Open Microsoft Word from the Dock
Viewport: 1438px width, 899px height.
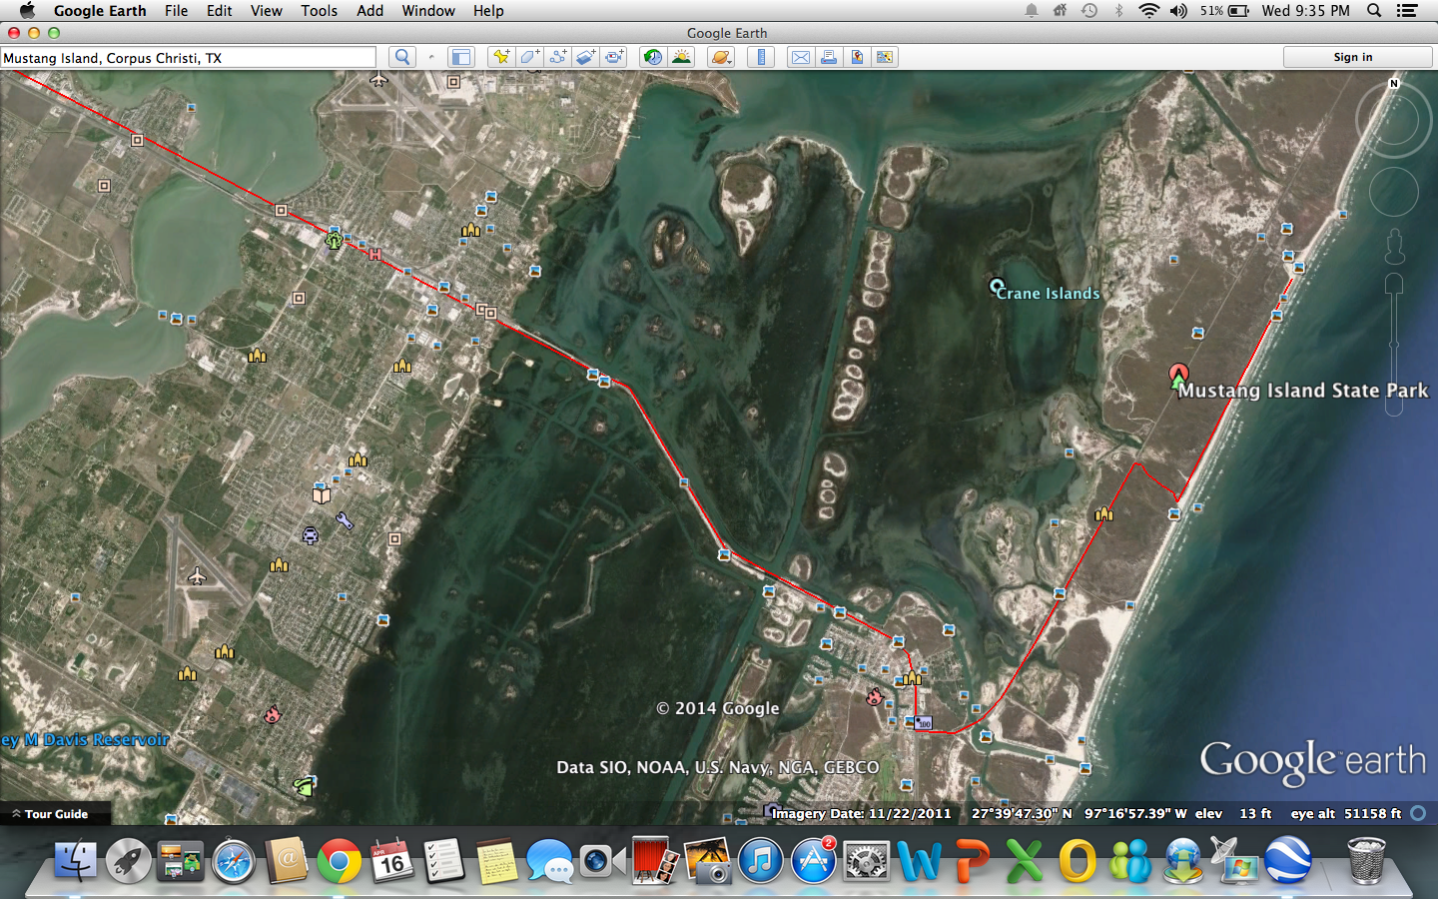[920, 860]
